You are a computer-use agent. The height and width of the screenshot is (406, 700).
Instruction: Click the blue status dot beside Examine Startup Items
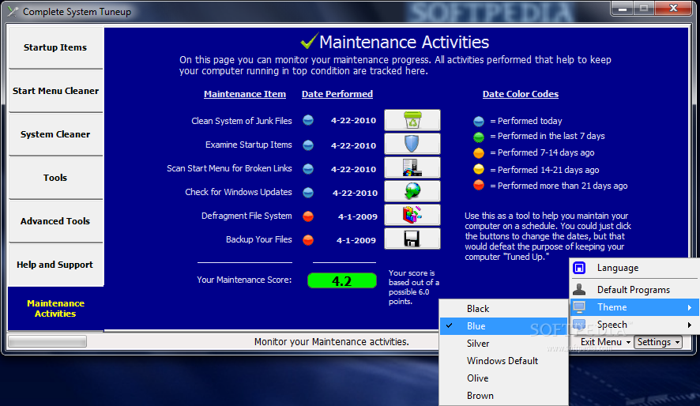click(308, 145)
